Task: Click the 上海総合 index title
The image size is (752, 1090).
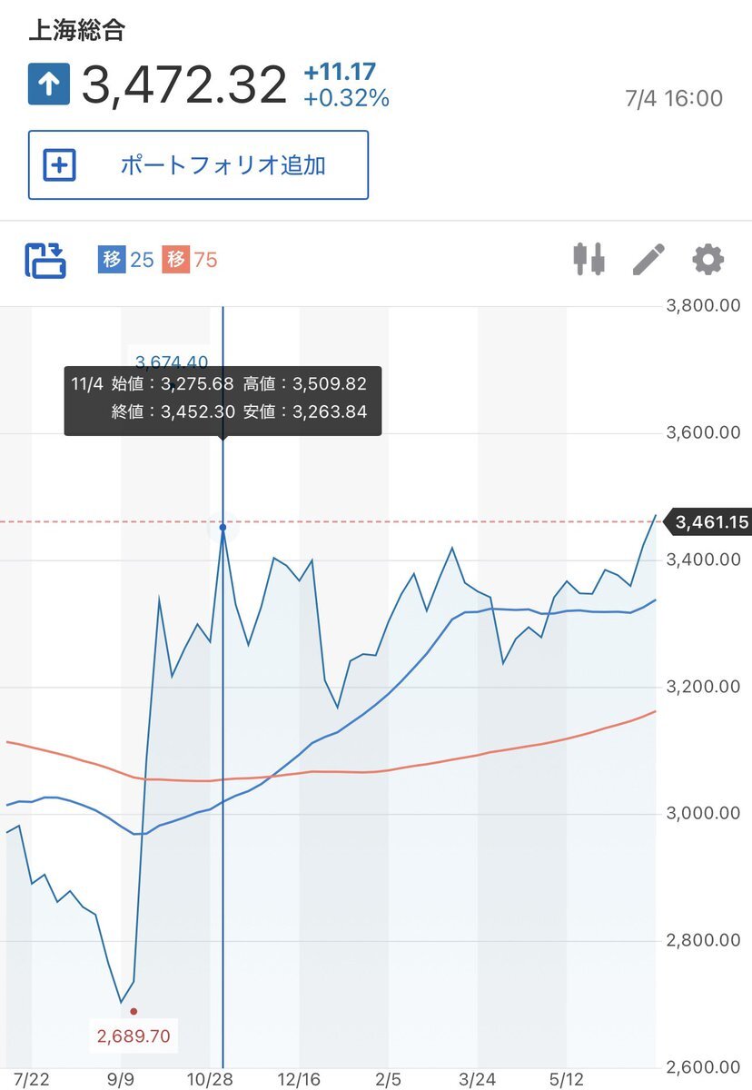Action: 77,30
